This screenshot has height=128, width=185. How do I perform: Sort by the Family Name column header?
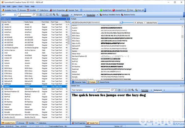click(x=32, y=22)
